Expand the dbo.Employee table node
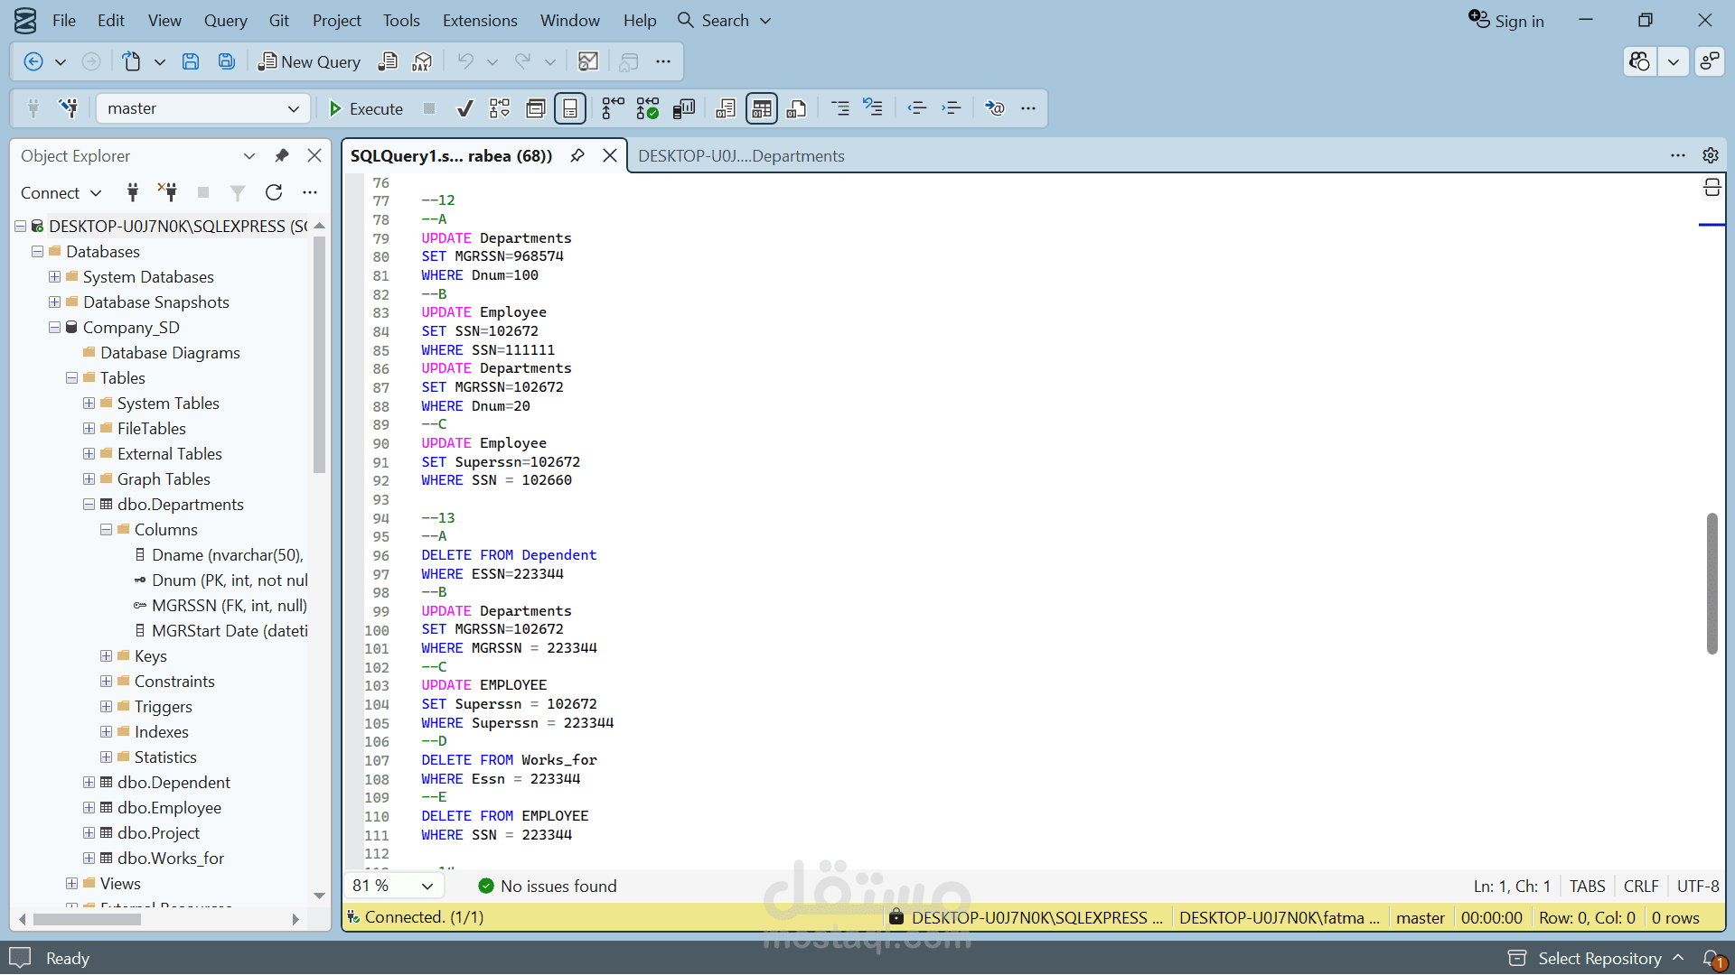 [89, 808]
